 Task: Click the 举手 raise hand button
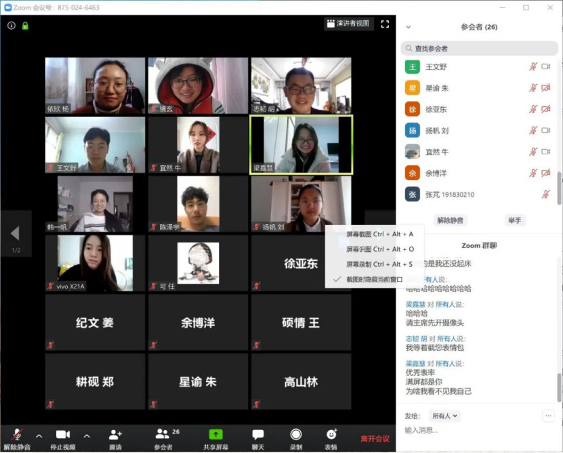(x=515, y=220)
